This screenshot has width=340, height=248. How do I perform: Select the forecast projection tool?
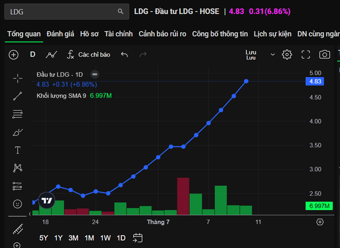pyautogui.click(x=18, y=186)
